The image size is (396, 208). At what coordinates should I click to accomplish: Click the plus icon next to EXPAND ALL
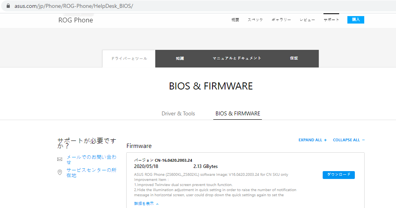coord(325,140)
